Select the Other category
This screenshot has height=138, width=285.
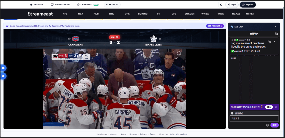(250, 14)
